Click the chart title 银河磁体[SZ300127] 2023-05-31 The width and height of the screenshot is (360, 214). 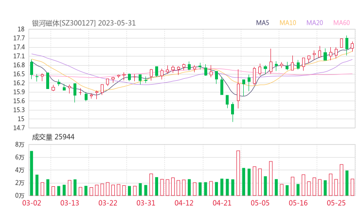coord(84,23)
